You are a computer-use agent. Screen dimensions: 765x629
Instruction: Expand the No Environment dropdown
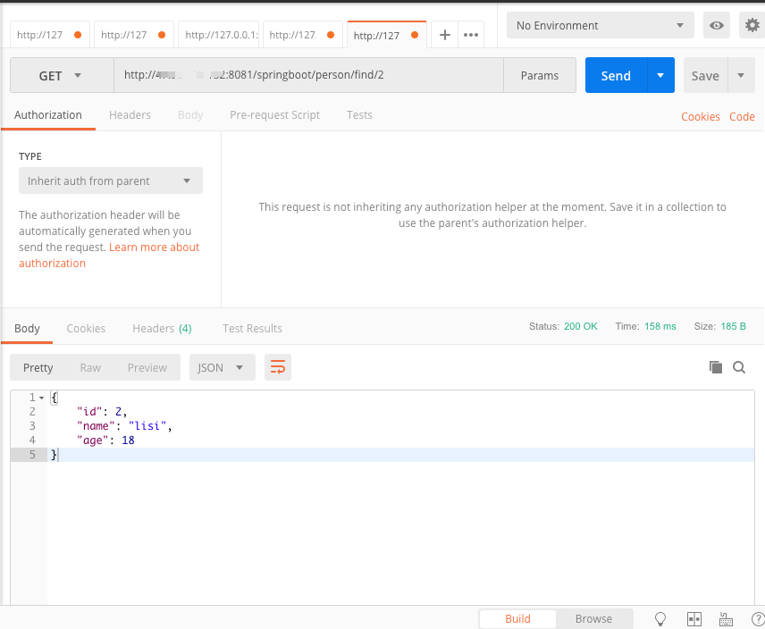[x=600, y=25]
